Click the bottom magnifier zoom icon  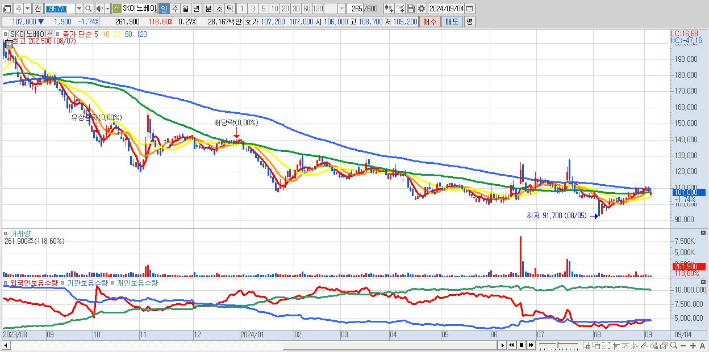[x=674, y=345]
